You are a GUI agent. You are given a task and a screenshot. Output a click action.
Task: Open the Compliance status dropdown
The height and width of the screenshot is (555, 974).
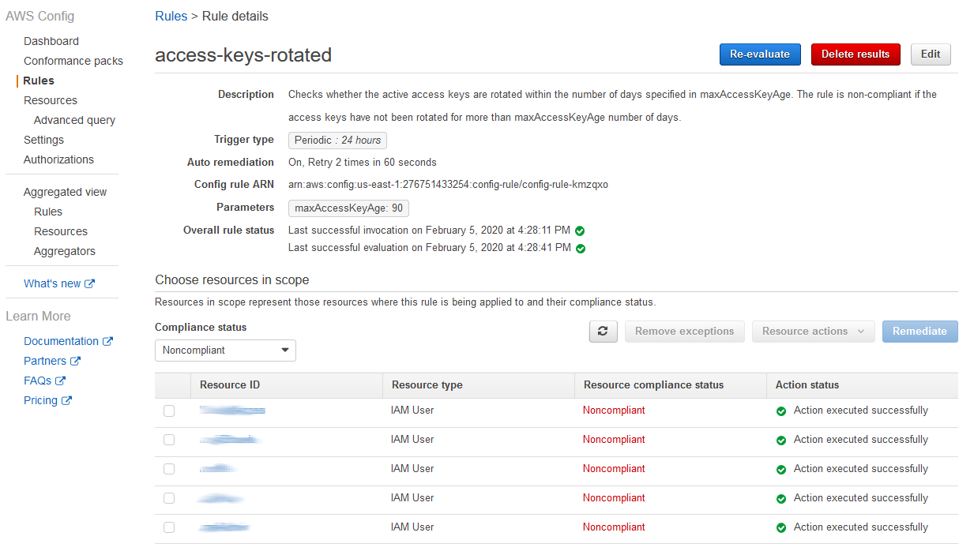coord(225,350)
